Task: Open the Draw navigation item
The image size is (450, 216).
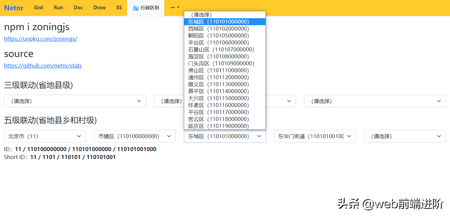Action: [x=100, y=8]
